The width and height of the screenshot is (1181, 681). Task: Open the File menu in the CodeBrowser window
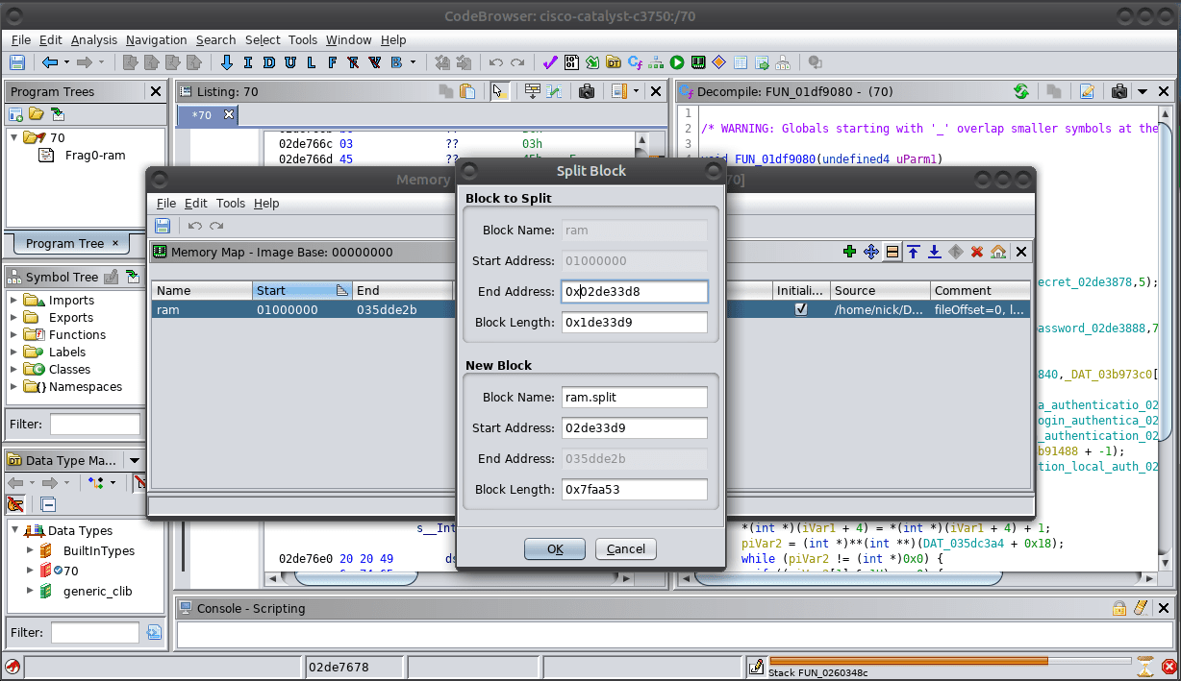[x=21, y=39]
